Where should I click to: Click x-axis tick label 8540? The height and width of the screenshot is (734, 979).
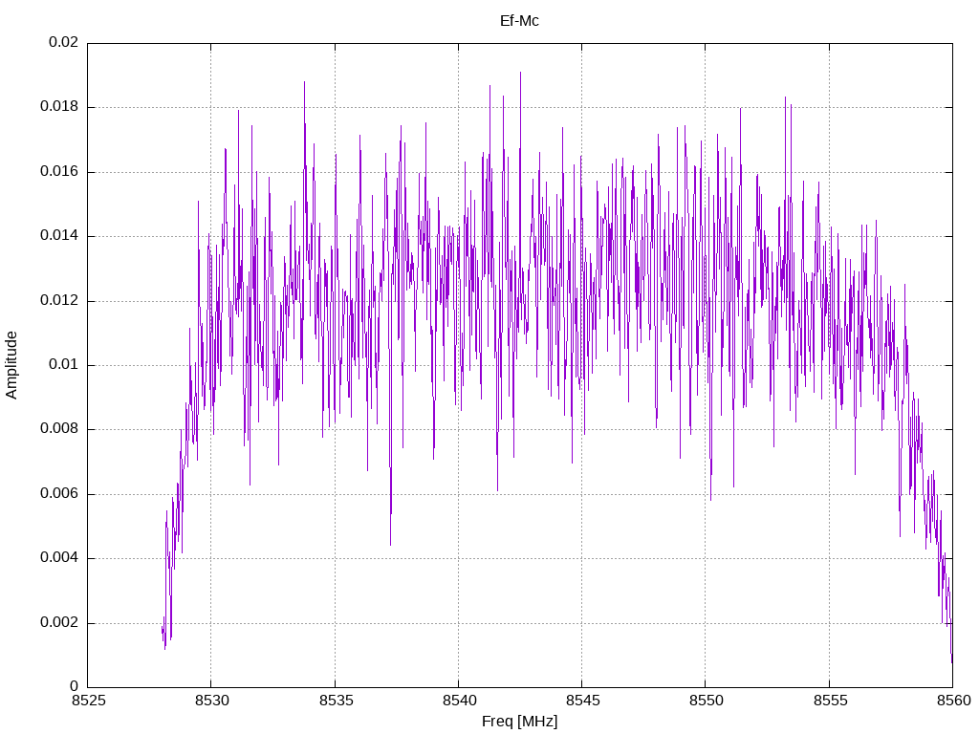tap(459, 701)
